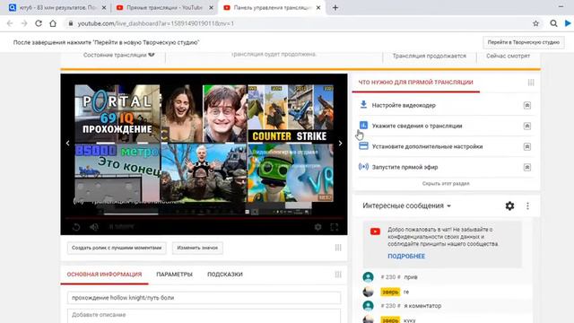574x323 pixels.
Task: Close the 'Прямые трансляции - YouTube' tab
Action: click(x=211, y=7)
